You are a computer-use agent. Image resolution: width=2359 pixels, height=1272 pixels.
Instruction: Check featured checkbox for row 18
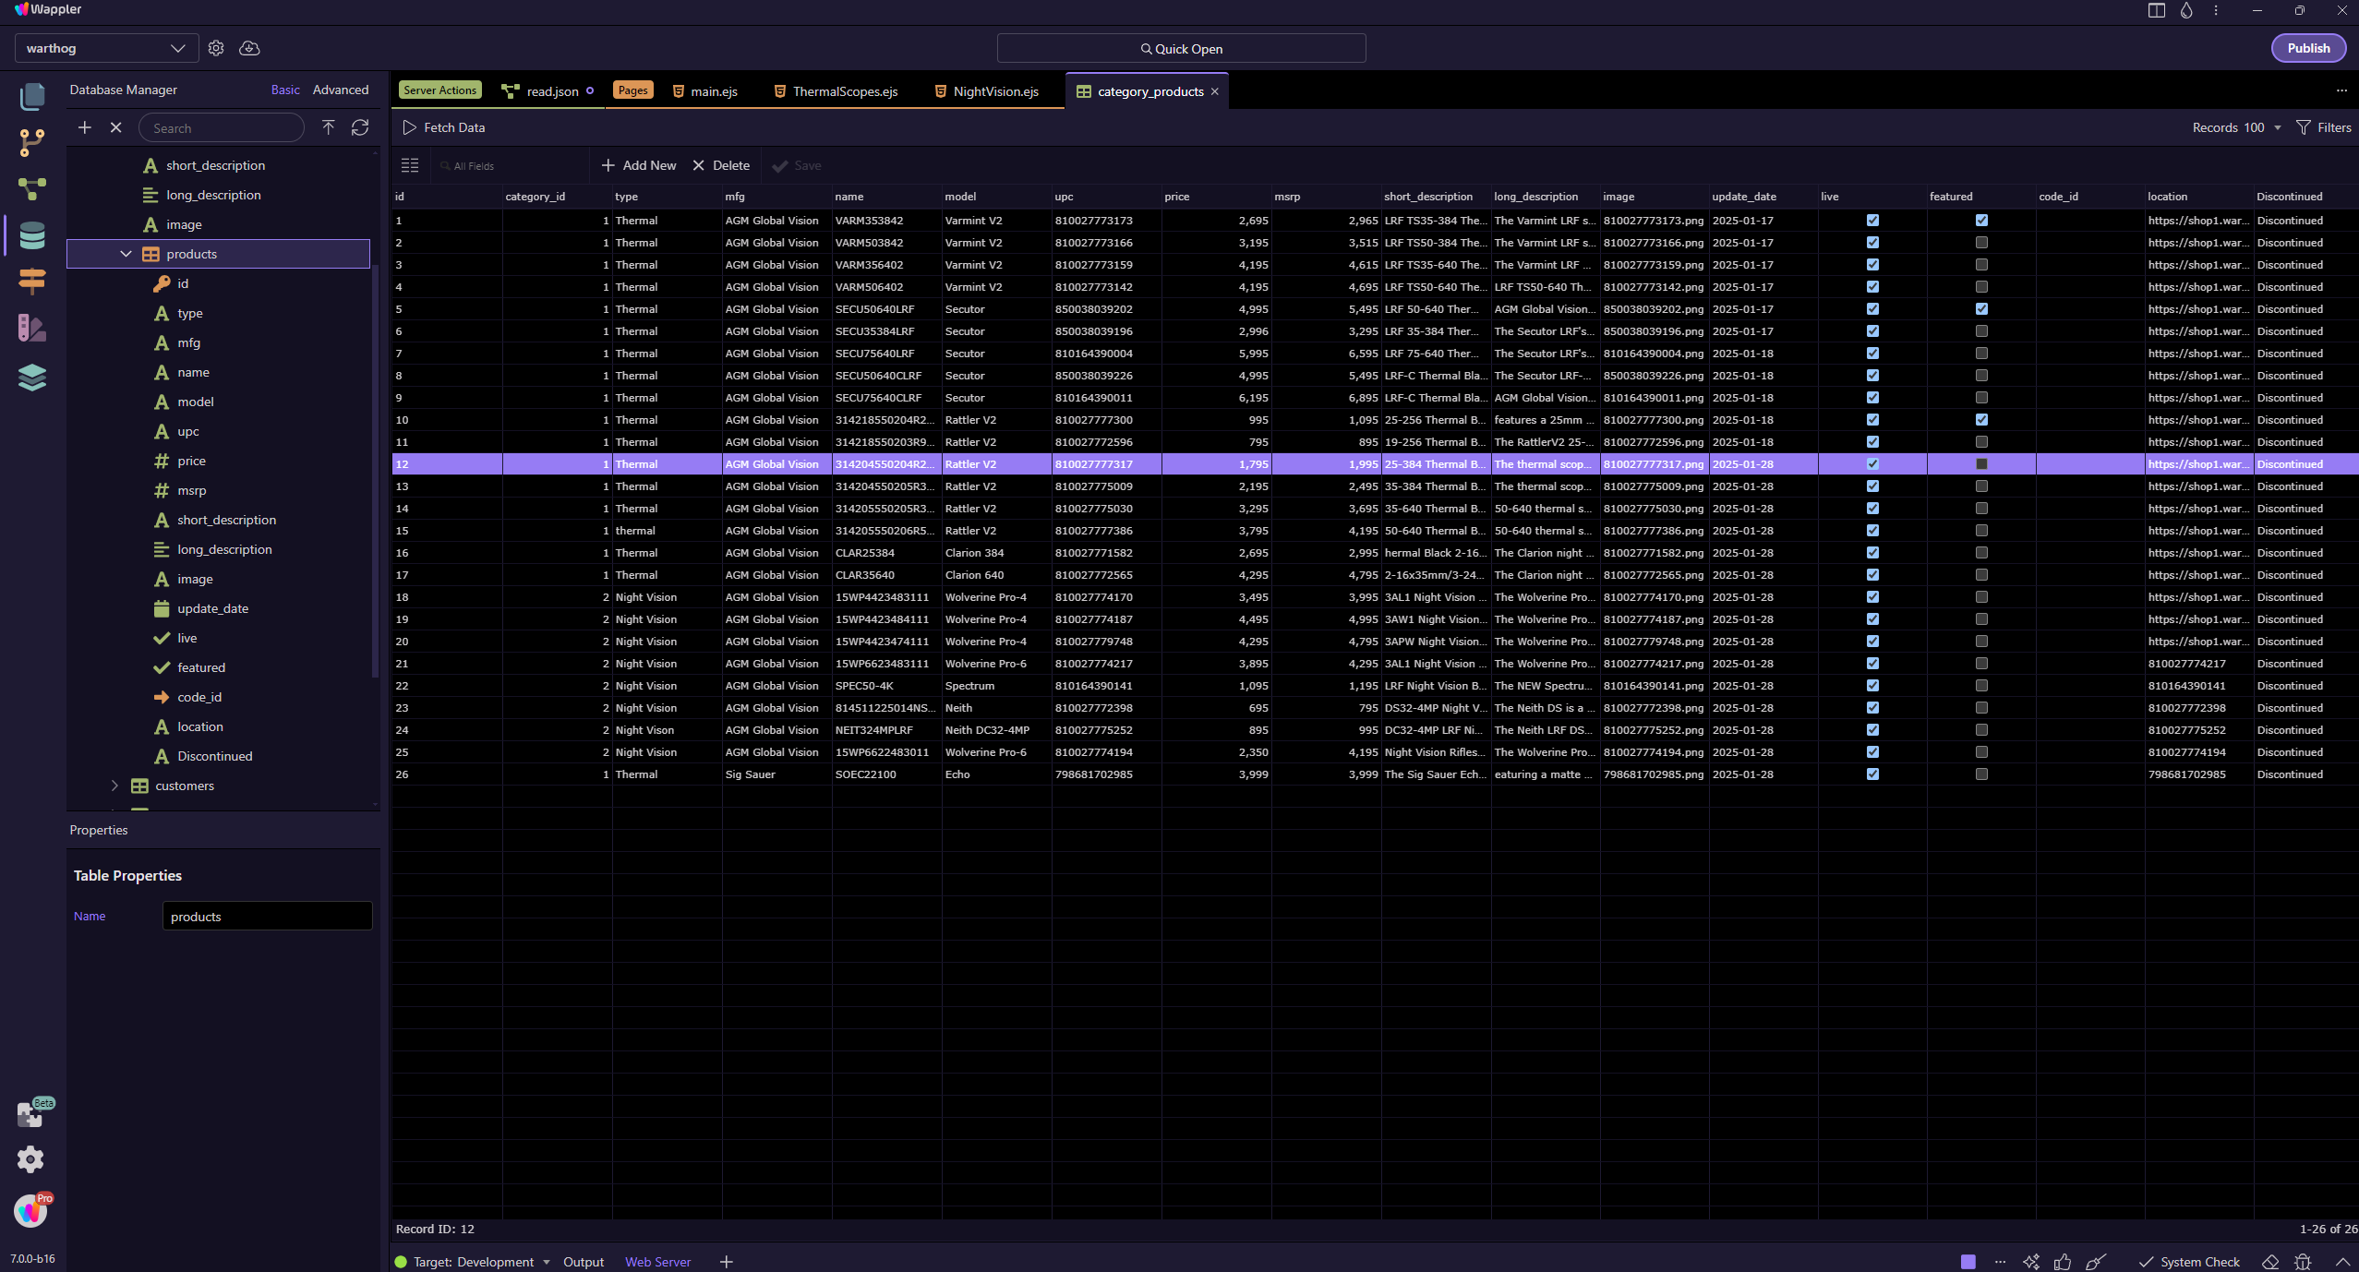[1981, 597]
